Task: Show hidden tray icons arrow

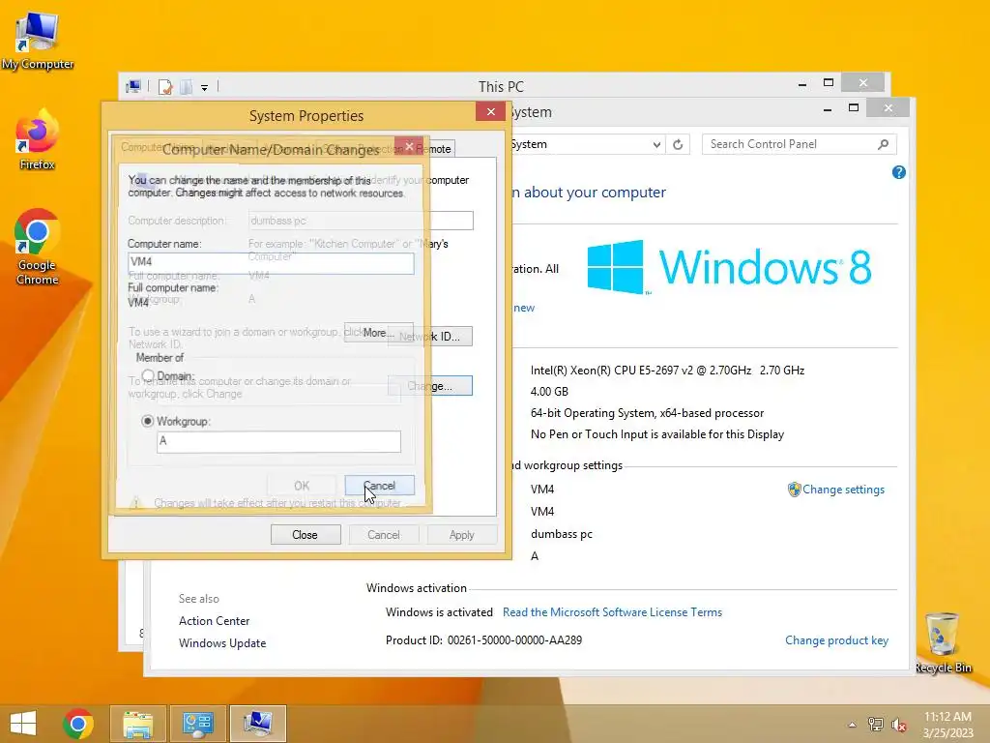Action: pyautogui.click(x=852, y=725)
